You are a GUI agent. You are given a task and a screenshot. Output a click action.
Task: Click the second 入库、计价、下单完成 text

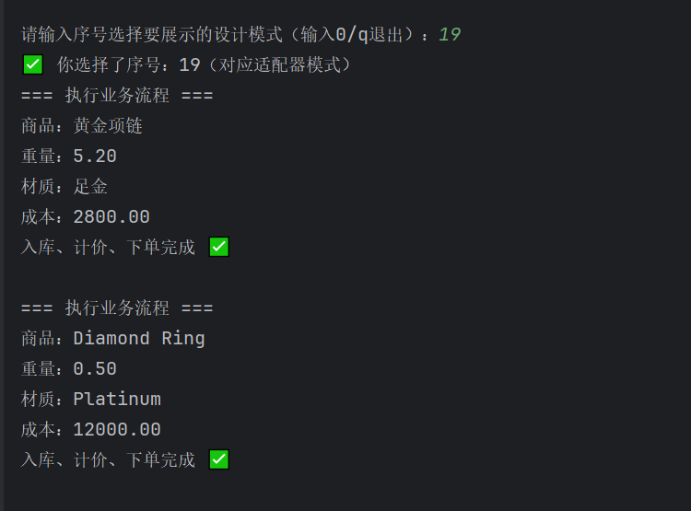point(108,460)
